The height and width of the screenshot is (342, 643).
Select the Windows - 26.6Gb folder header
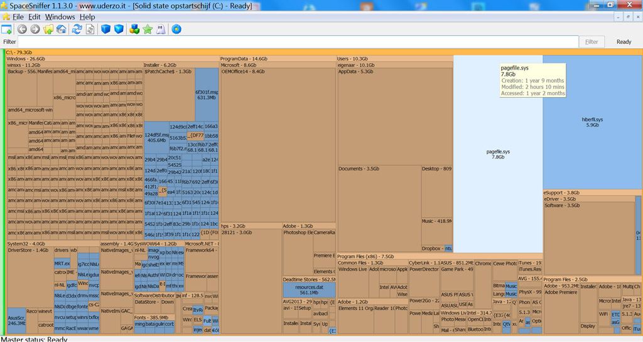[112, 59]
